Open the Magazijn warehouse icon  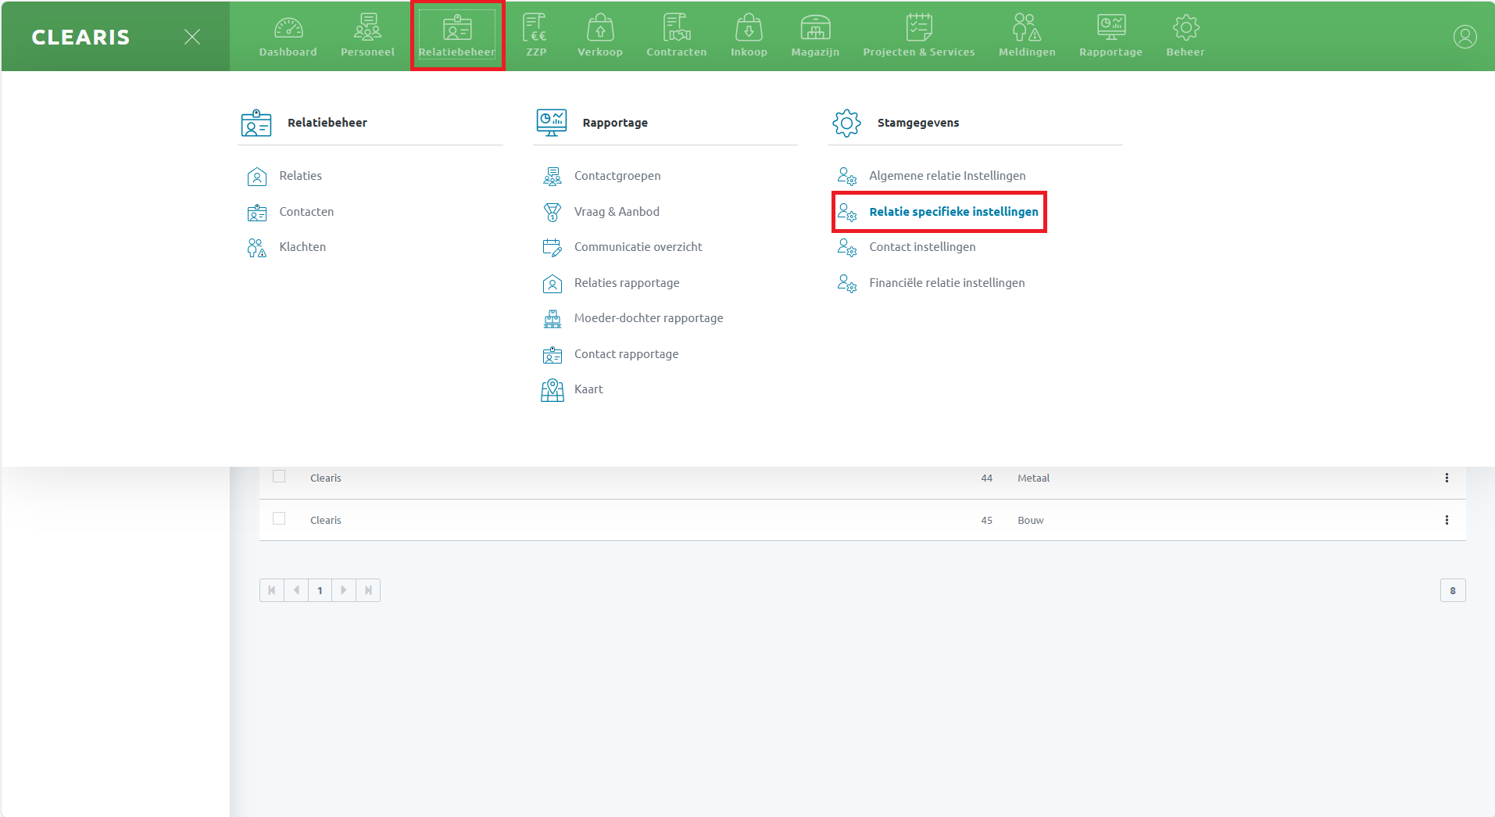(814, 29)
